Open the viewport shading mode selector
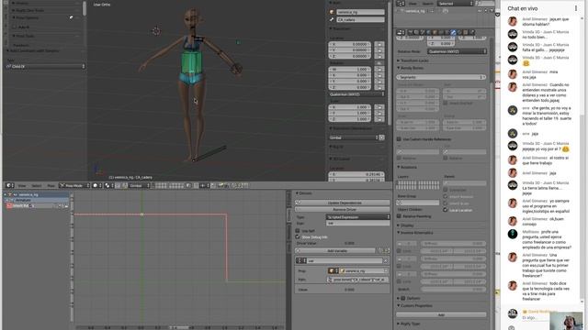Image resolution: width=588 pixels, height=330 pixels. tap(97, 185)
